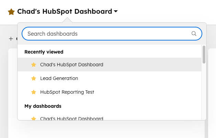
Task: Click the plus icon left of the dropdown
Action: click(x=11, y=39)
